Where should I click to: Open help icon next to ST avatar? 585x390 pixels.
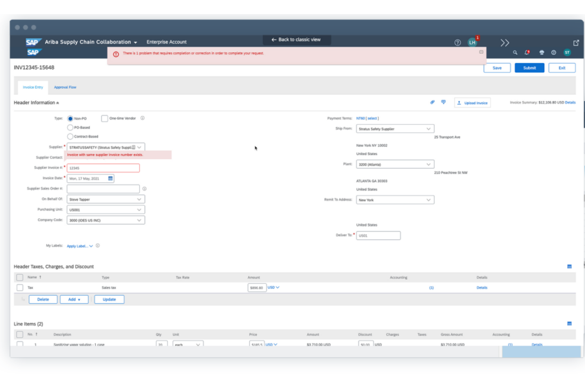click(x=553, y=52)
